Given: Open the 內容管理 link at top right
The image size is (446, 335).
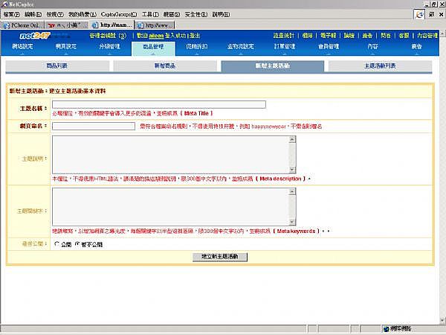Looking at the screenshot, I should [x=427, y=36].
